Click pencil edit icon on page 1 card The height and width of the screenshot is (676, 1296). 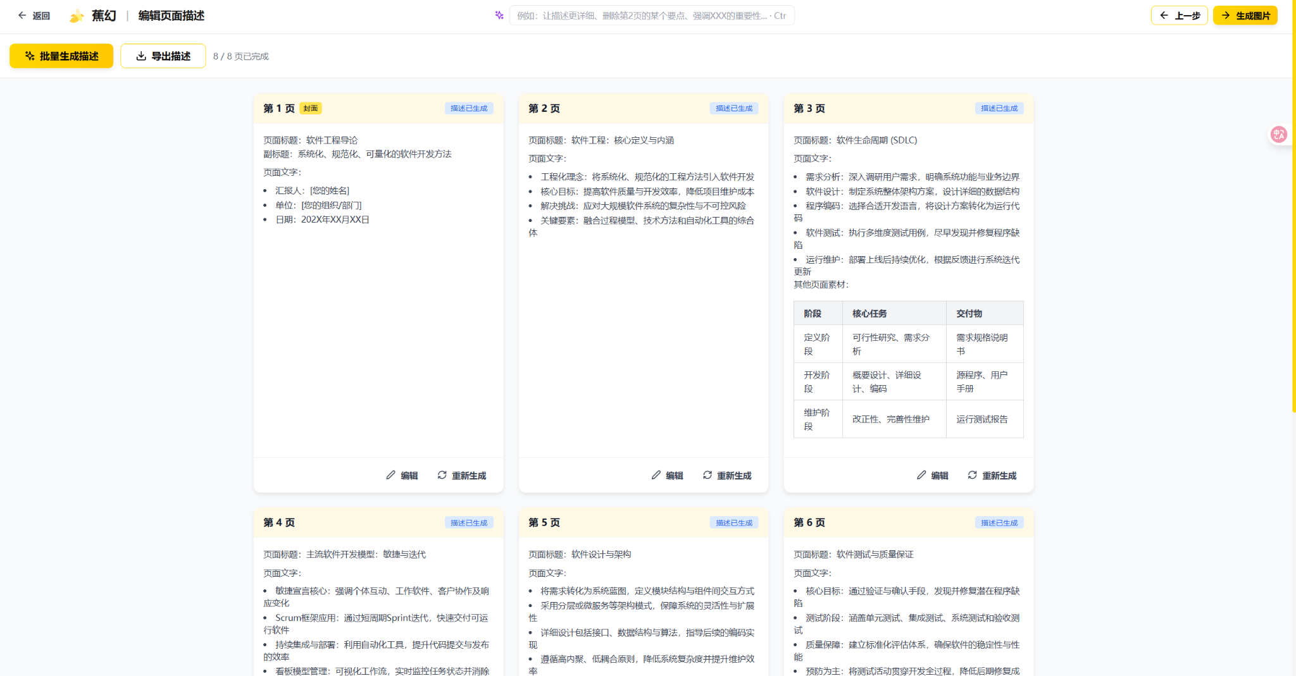pyautogui.click(x=390, y=475)
